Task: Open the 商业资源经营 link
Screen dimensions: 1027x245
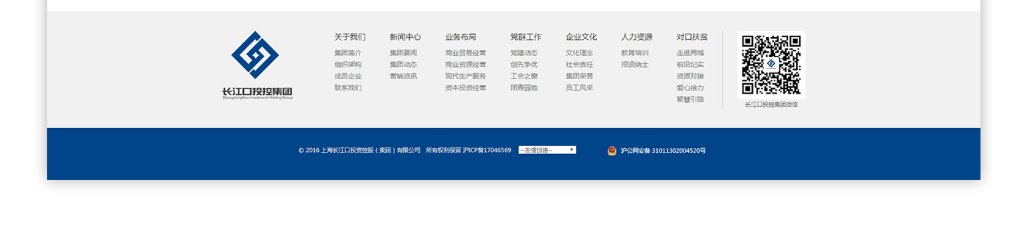Action: pyautogui.click(x=466, y=64)
